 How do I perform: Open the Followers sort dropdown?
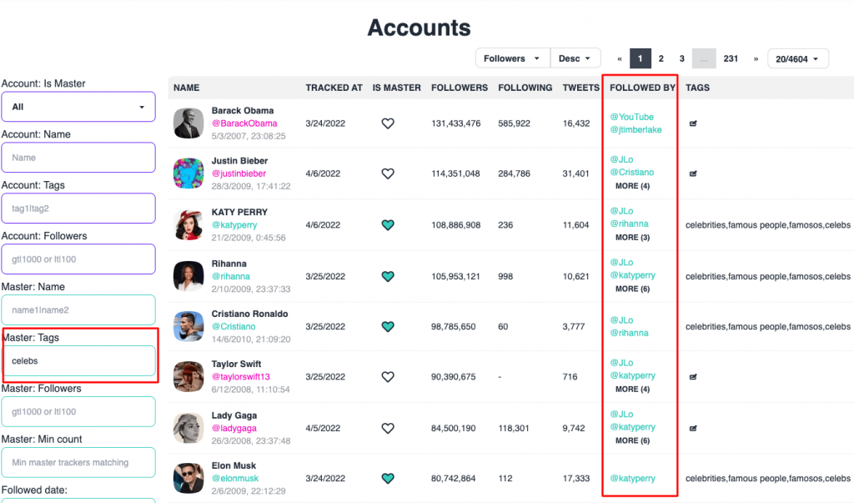click(513, 58)
